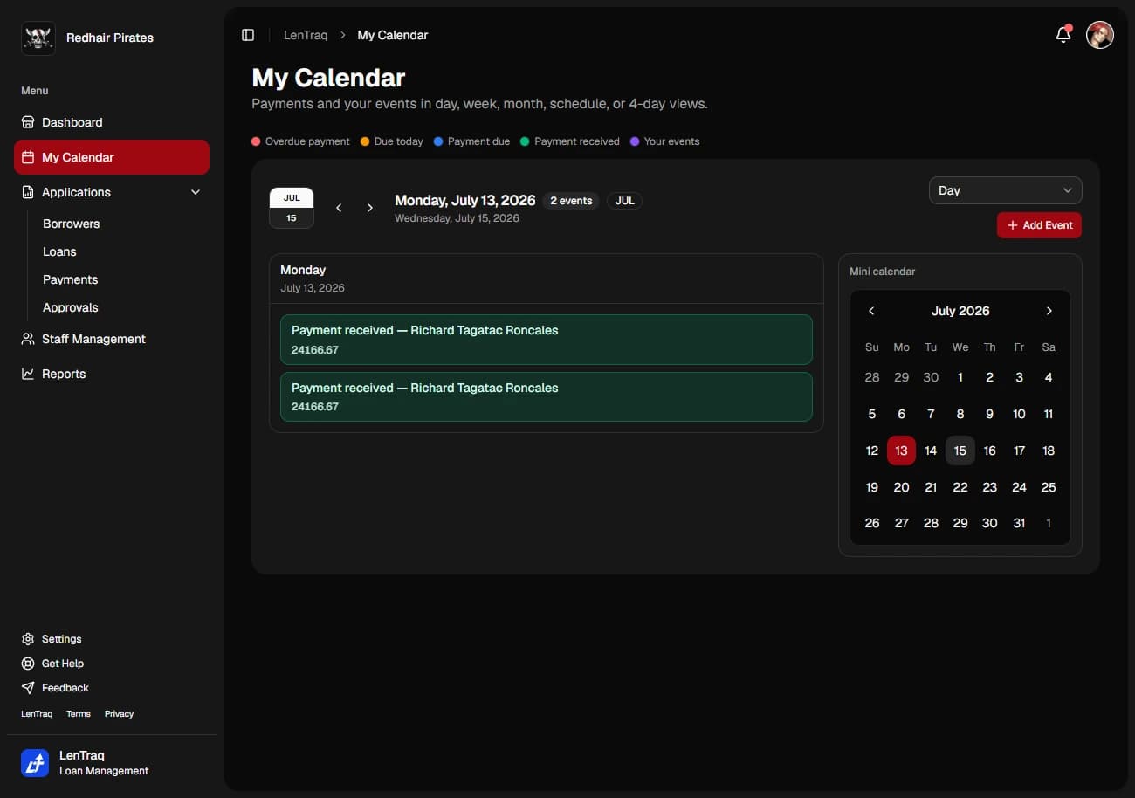Click the Add Event button
Image resolution: width=1135 pixels, height=798 pixels.
coord(1039,225)
